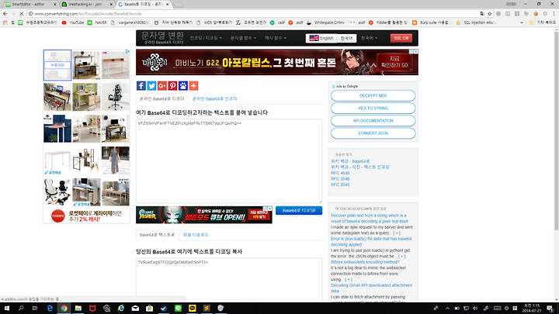Open Chrome three-dot menu
Viewport: 559px width, 314px height.
pyautogui.click(x=554, y=13)
